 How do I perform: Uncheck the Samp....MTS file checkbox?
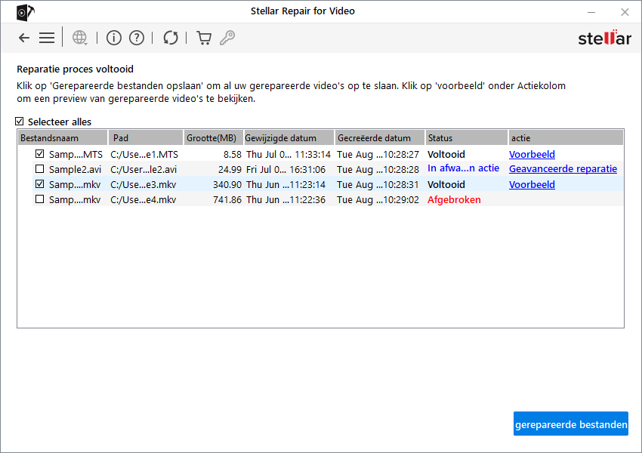40,154
